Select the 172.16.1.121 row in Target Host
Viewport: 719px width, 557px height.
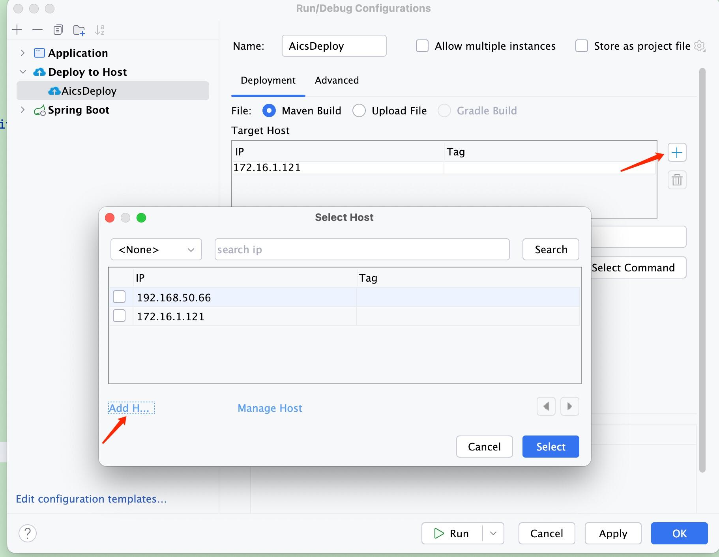444,168
